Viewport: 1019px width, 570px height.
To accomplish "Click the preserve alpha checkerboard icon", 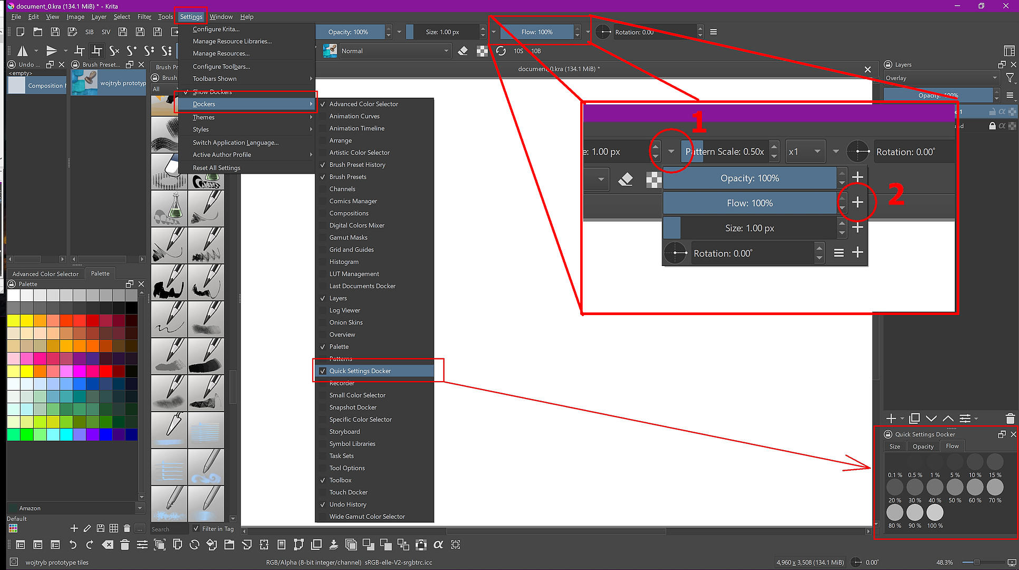I will tap(482, 51).
